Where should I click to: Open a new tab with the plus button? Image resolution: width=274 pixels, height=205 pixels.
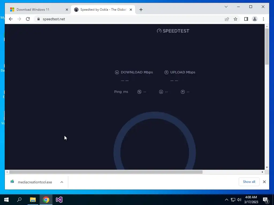pos(141,10)
